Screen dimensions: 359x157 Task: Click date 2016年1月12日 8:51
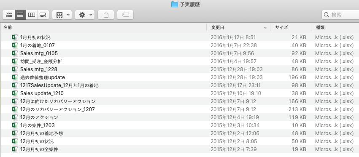pyautogui.click(x=233, y=37)
